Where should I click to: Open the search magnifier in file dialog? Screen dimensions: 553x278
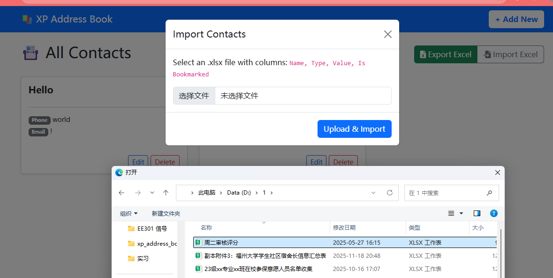coord(489,193)
